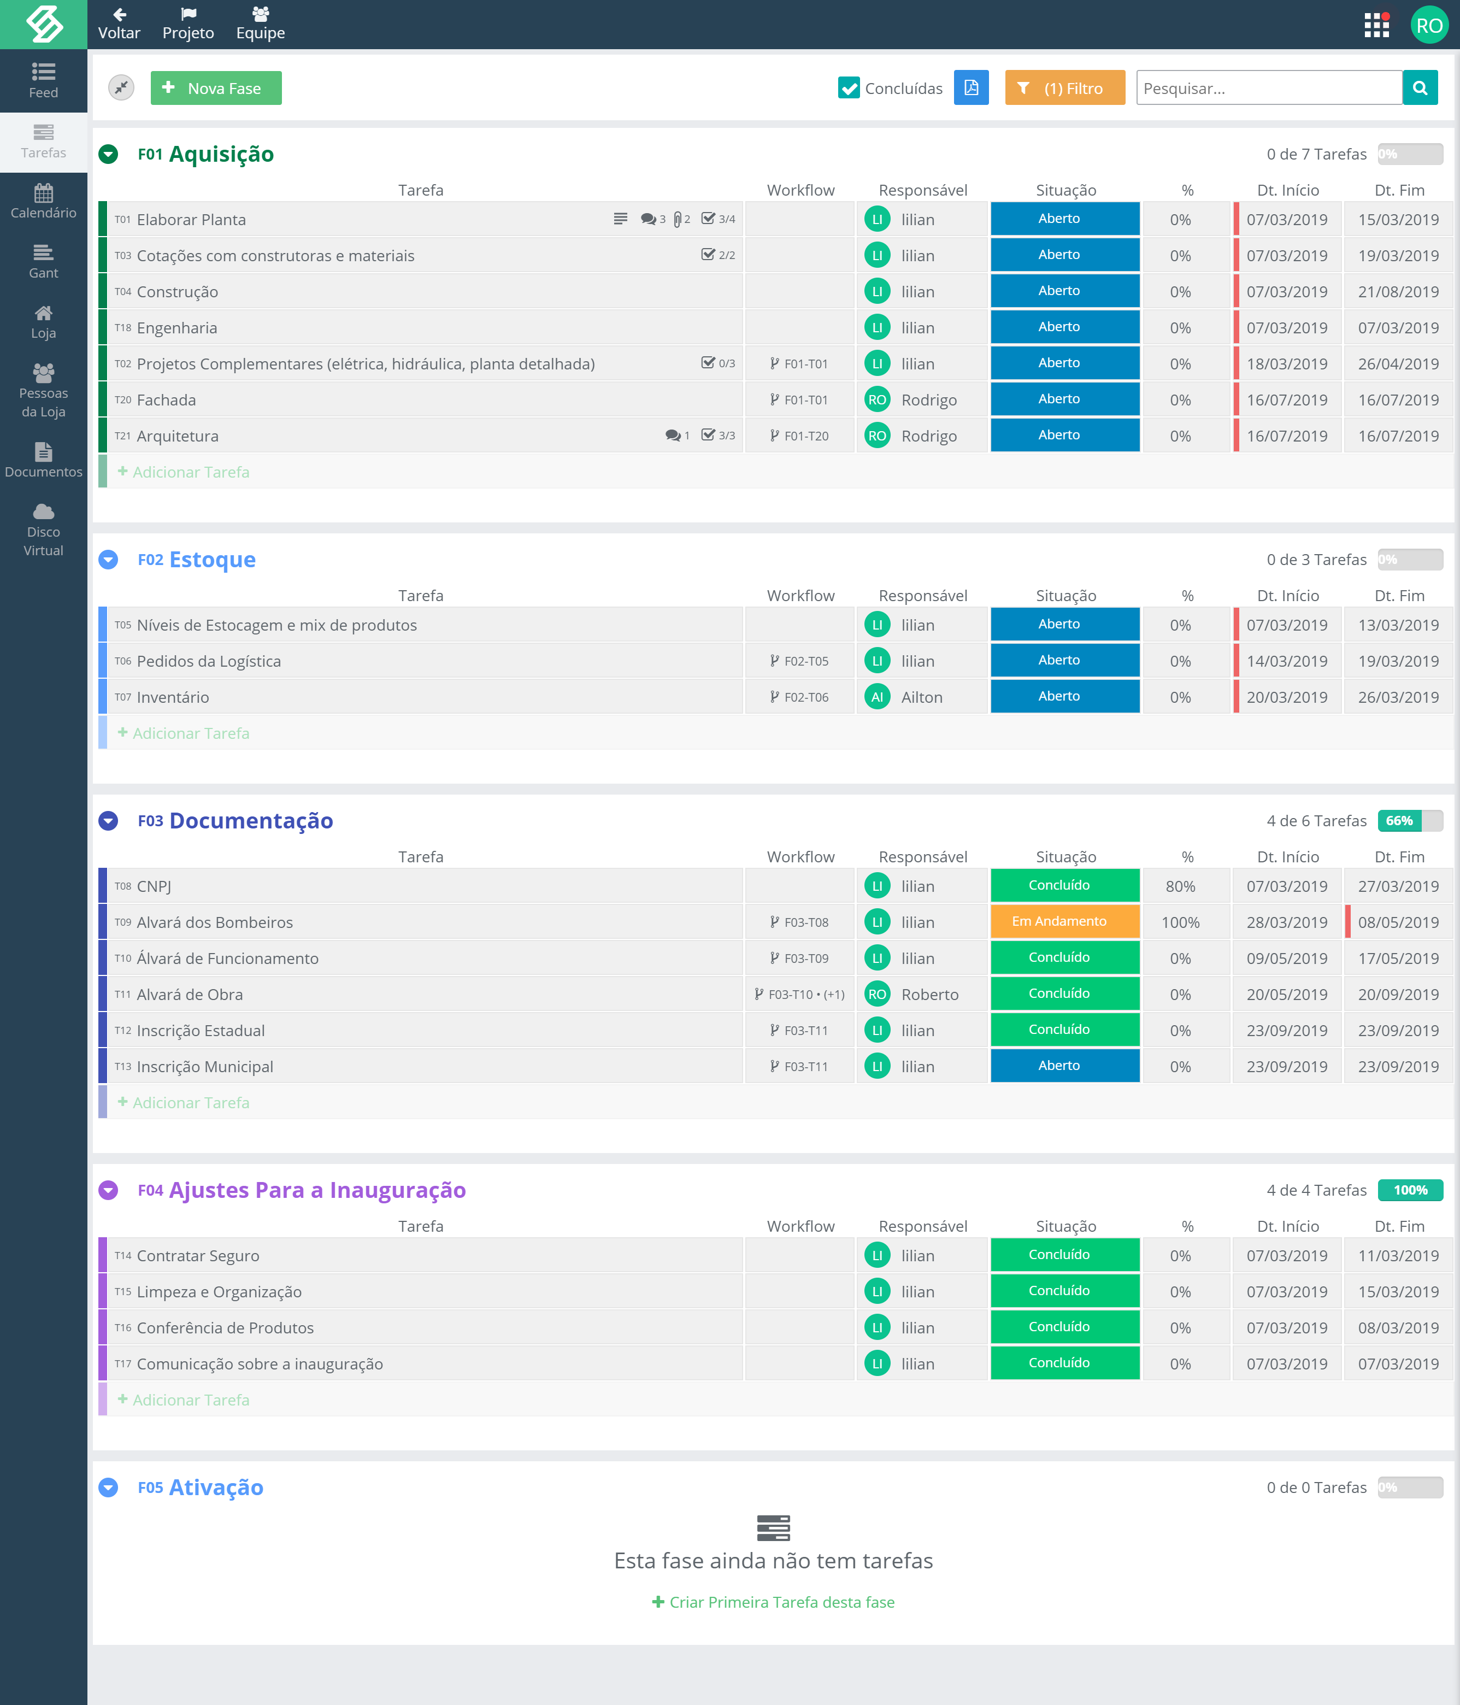Collapse the F05 Ativação phase
Viewport: 1460px width, 1705px height.
point(108,1487)
